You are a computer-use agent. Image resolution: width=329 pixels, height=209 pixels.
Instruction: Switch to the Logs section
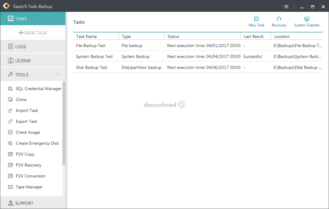(33, 46)
